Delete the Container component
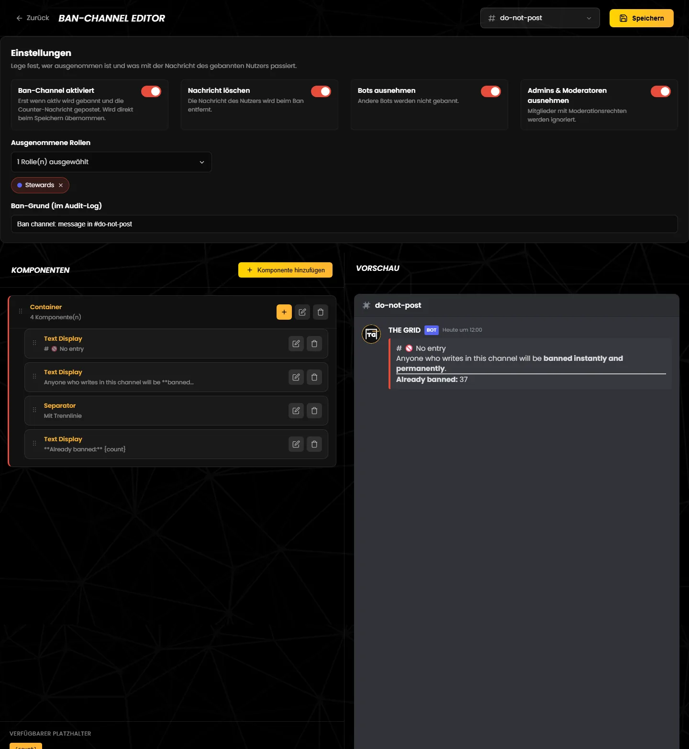689x749 pixels. click(x=321, y=312)
